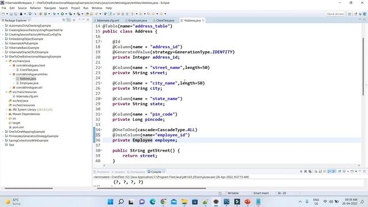Open the Display Selected Console dropdown

click(x=348, y=171)
